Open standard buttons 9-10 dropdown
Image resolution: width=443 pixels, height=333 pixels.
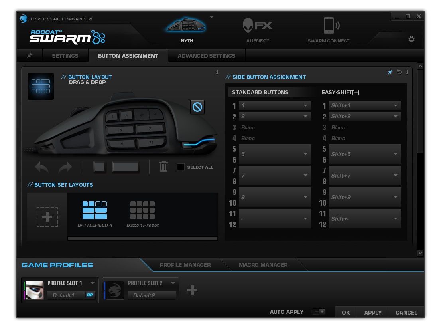pos(275,197)
